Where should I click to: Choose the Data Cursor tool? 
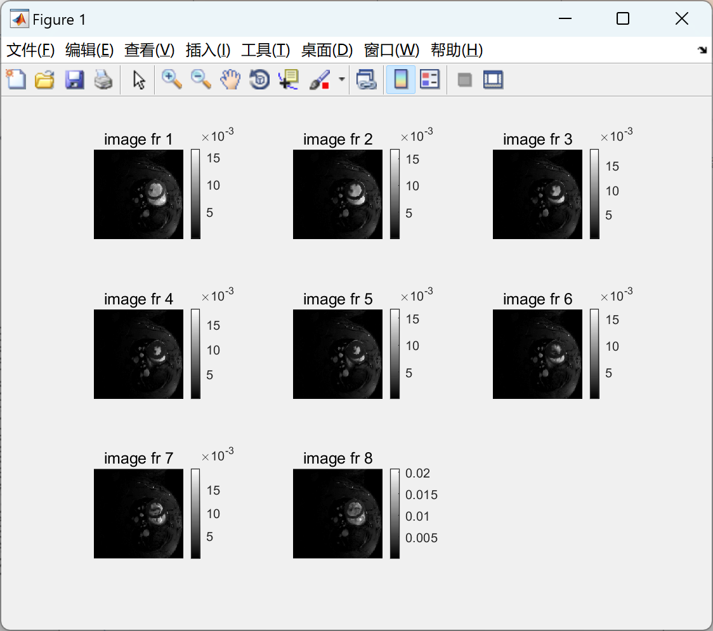288,79
